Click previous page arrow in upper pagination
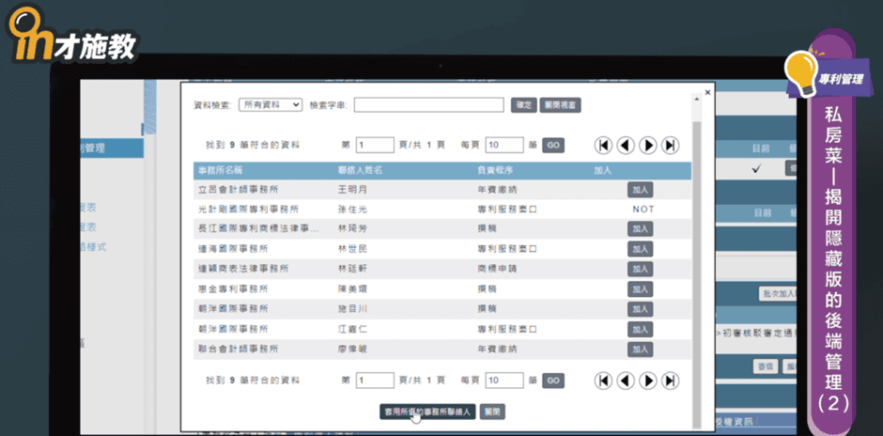 coord(626,146)
